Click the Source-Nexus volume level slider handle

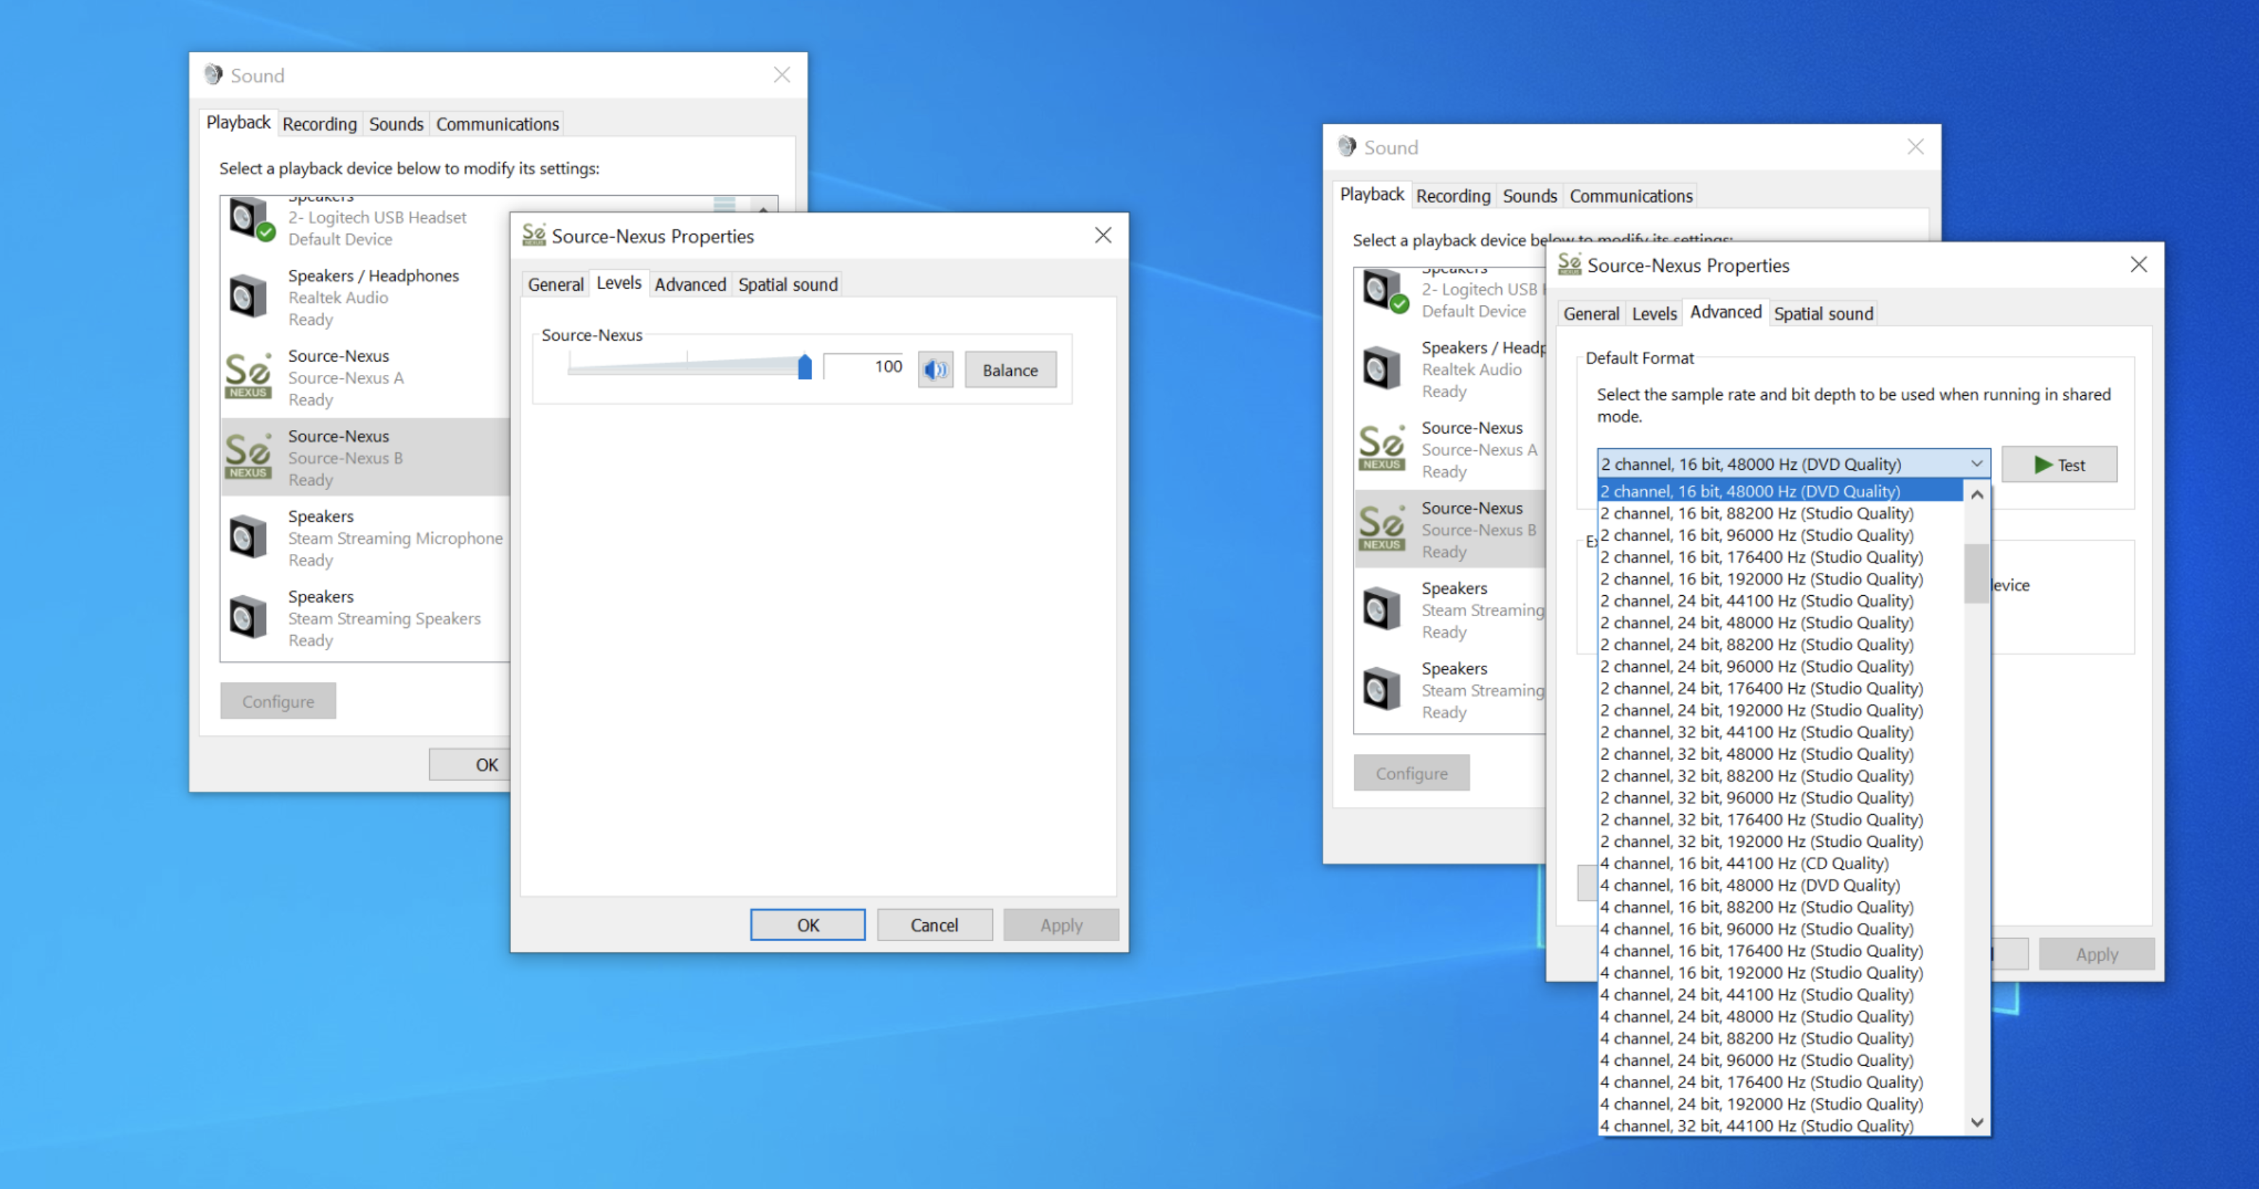point(804,367)
